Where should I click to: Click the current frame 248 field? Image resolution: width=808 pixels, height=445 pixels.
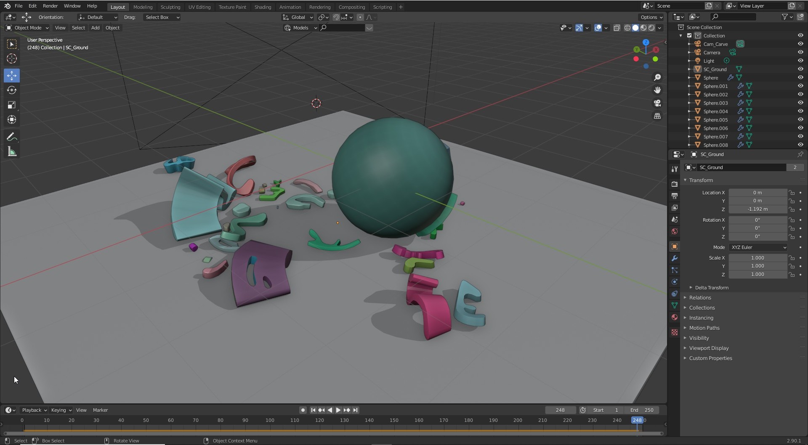(560, 410)
